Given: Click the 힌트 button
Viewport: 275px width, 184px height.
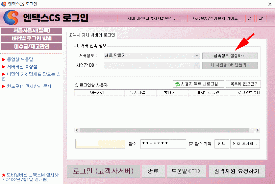Looking at the screenshot, I should pyautogui.click(x=222, y=144).
